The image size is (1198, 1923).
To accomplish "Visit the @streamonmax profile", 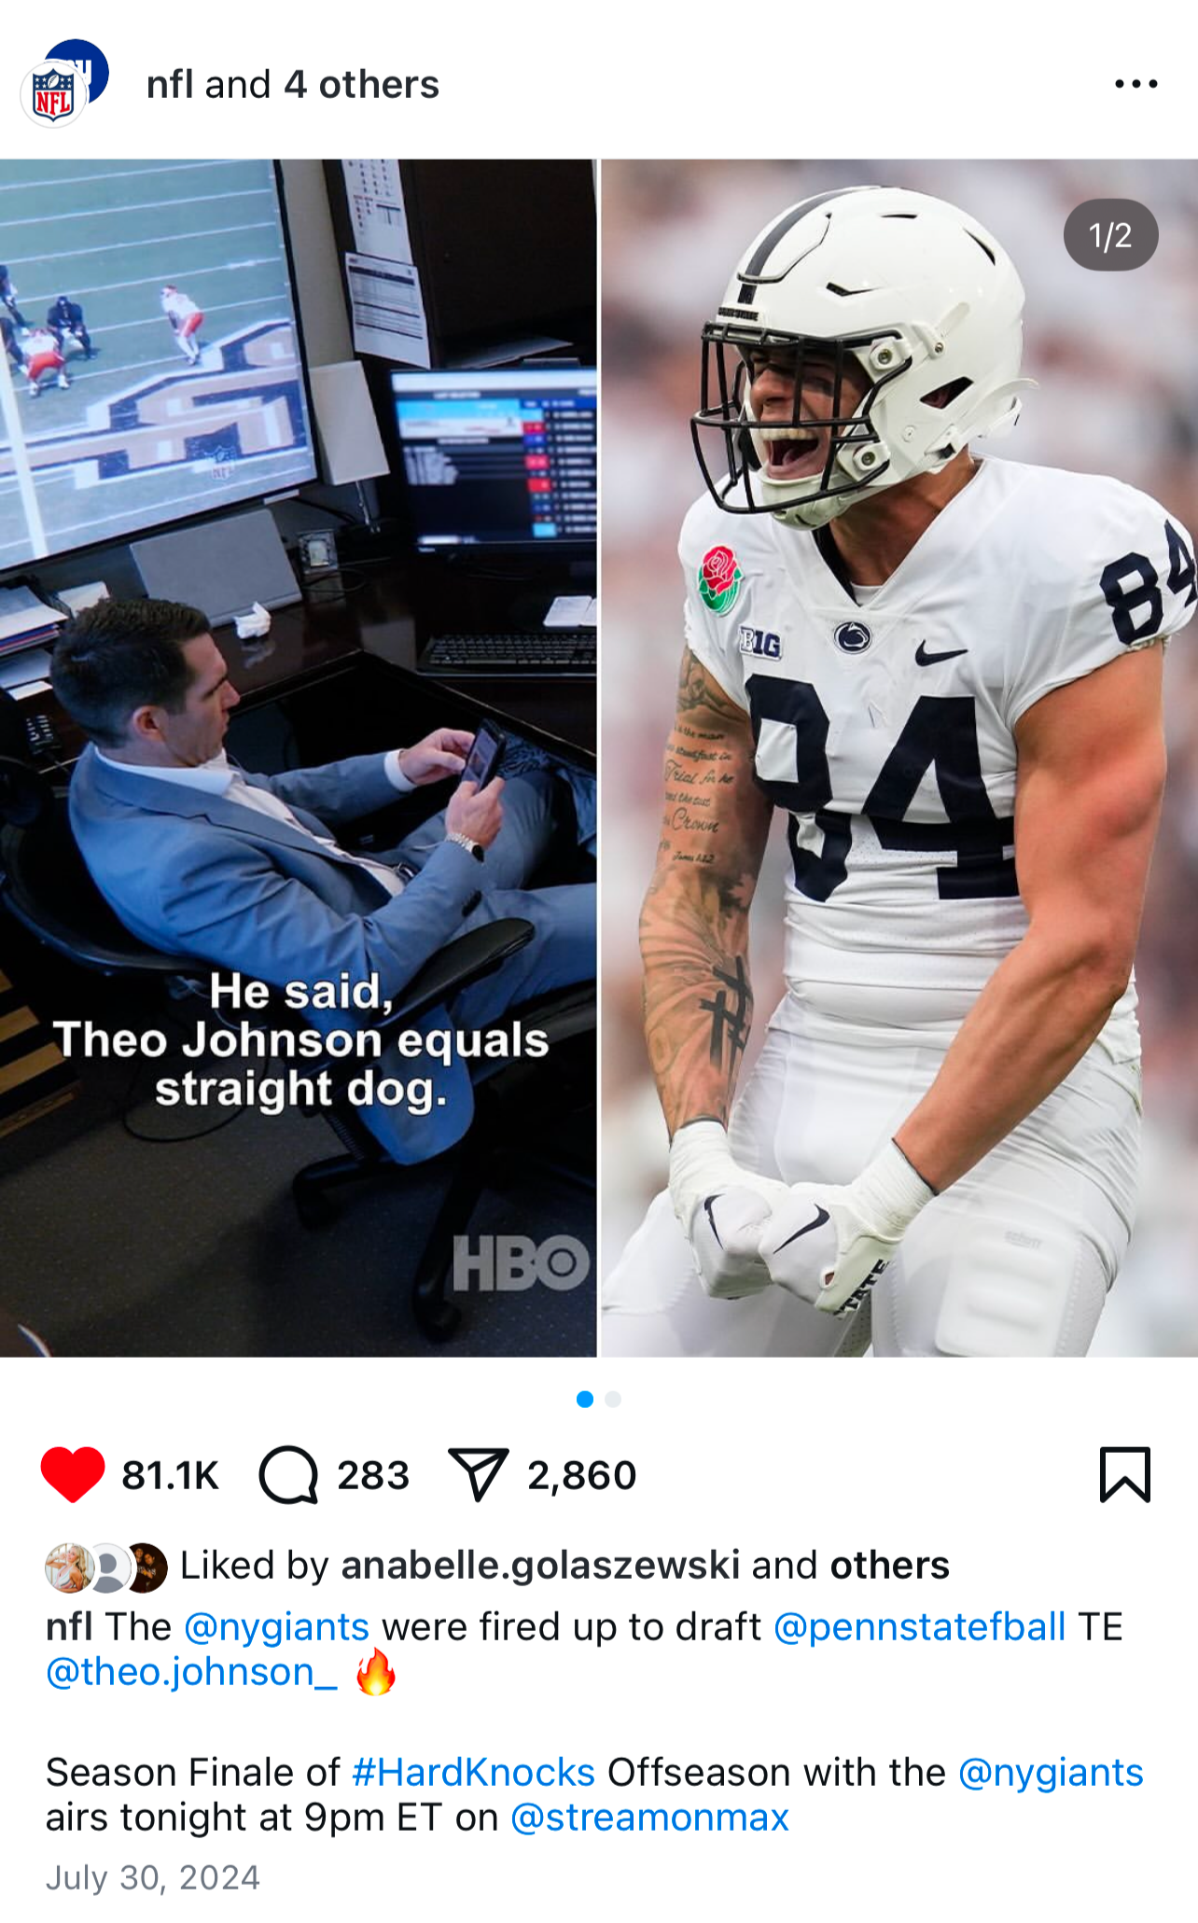I will 649,1817.
